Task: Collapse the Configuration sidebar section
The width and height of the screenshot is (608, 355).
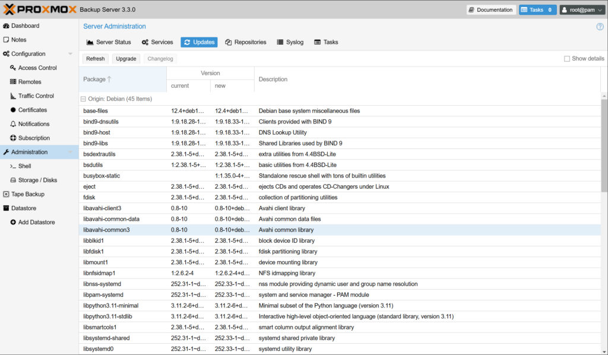Action: 71,54
